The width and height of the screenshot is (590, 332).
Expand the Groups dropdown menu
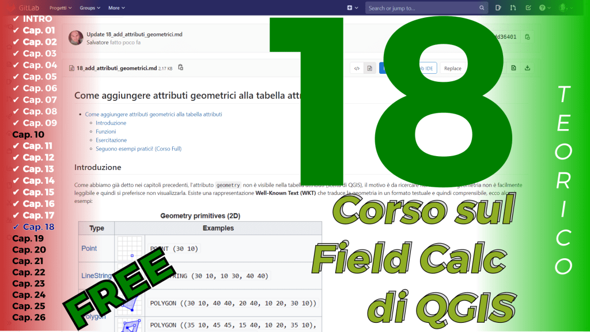[90, 8]
